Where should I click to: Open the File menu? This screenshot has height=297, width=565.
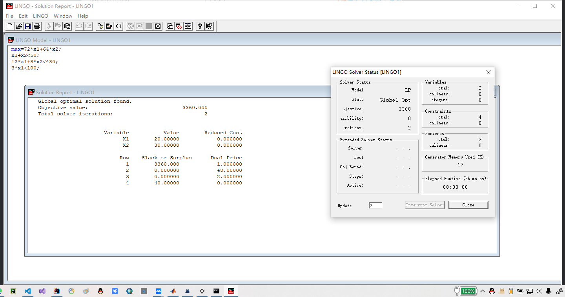click(9, 16)
